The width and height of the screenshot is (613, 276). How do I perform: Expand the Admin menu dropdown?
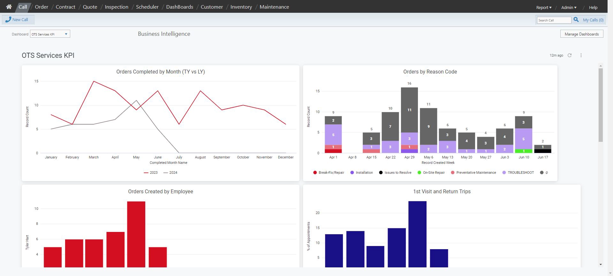(569, 7)
